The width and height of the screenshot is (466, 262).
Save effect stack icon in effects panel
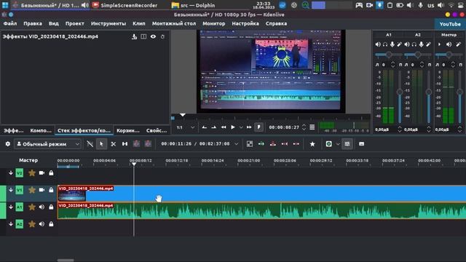134,36
